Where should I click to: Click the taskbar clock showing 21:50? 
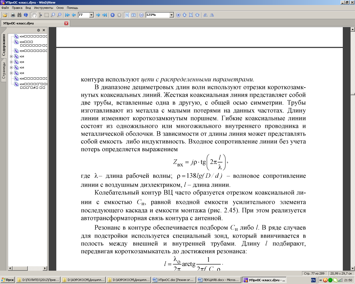pos(348,280)
